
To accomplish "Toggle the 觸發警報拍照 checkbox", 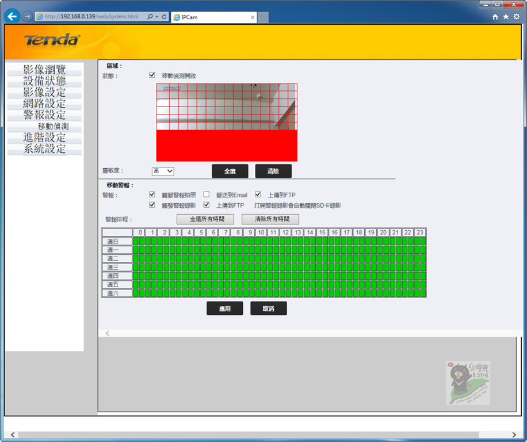I will (152, 195).
